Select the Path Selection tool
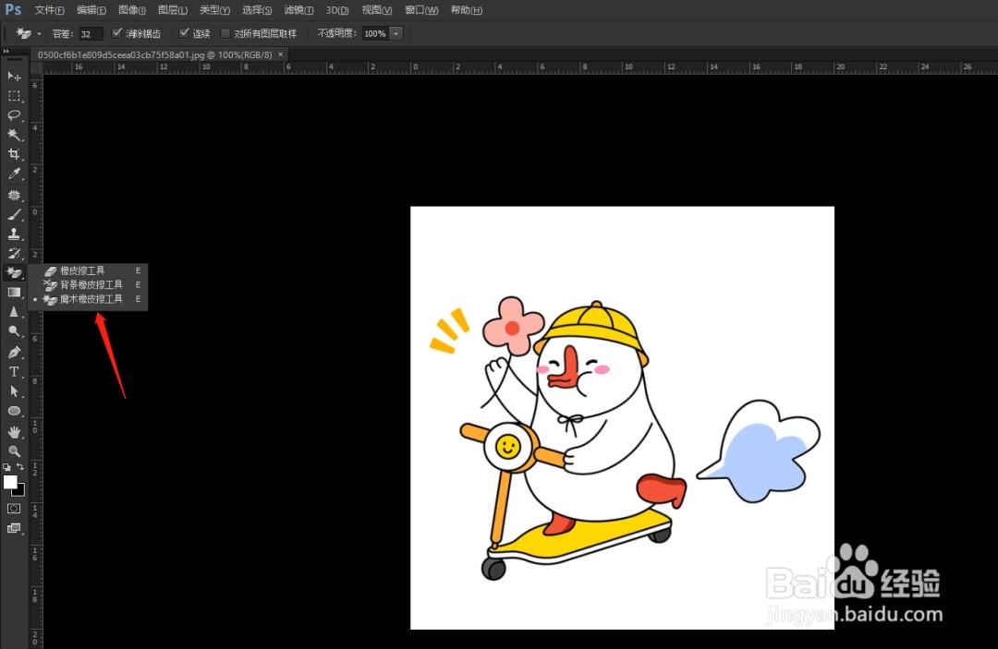Image resolution: width=998 pixels, height=649 pixels. tap(14, 391)
